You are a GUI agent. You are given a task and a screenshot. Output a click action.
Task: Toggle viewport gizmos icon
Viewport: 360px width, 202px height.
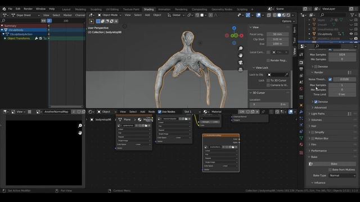point(248,15)
